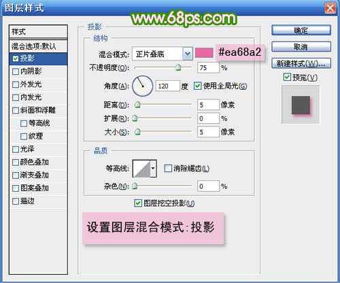Enable the 外发光 (Outer Glow) checkbox

[16, 84]
